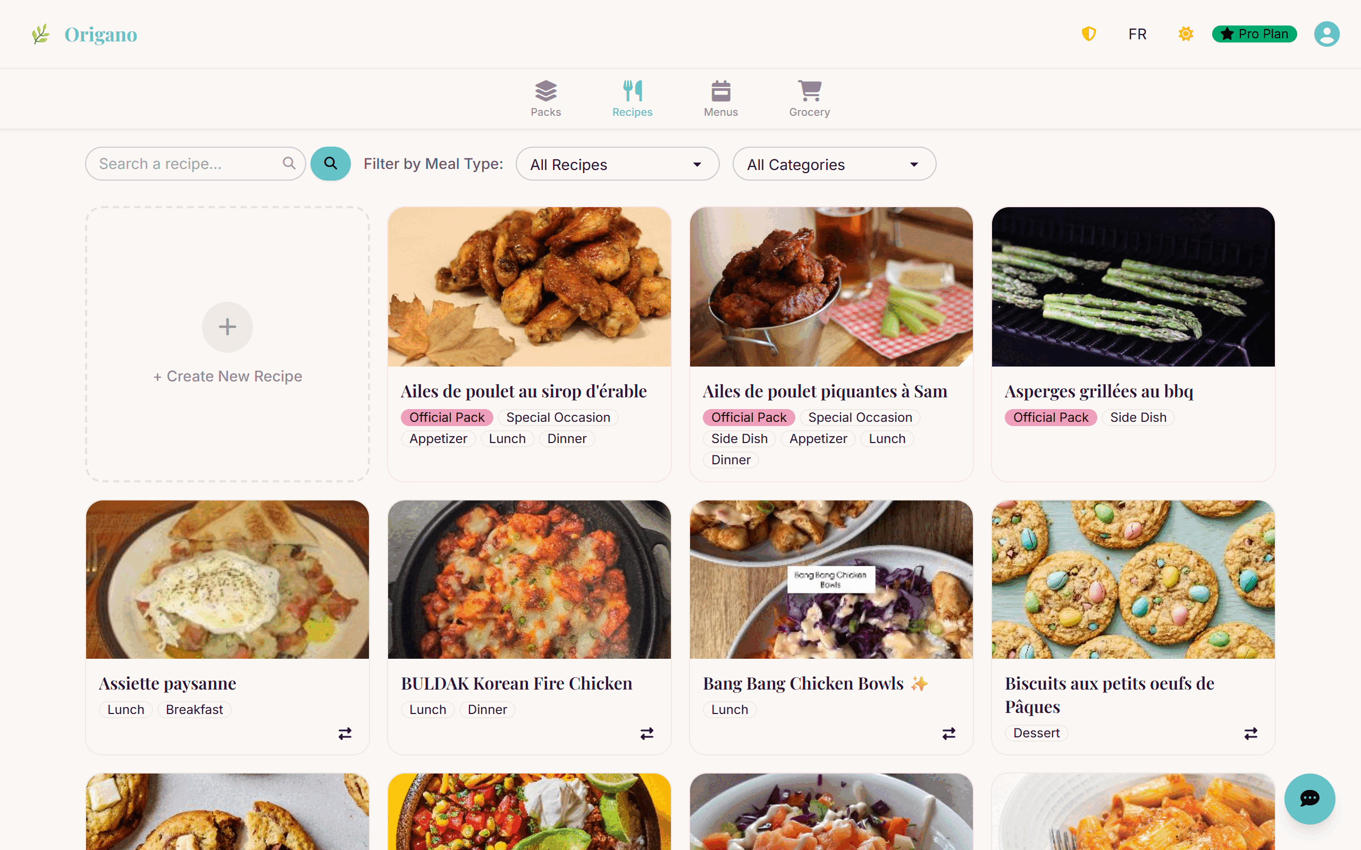Click Create New Recipe card
1361x850 pixels.
(227, 344)
